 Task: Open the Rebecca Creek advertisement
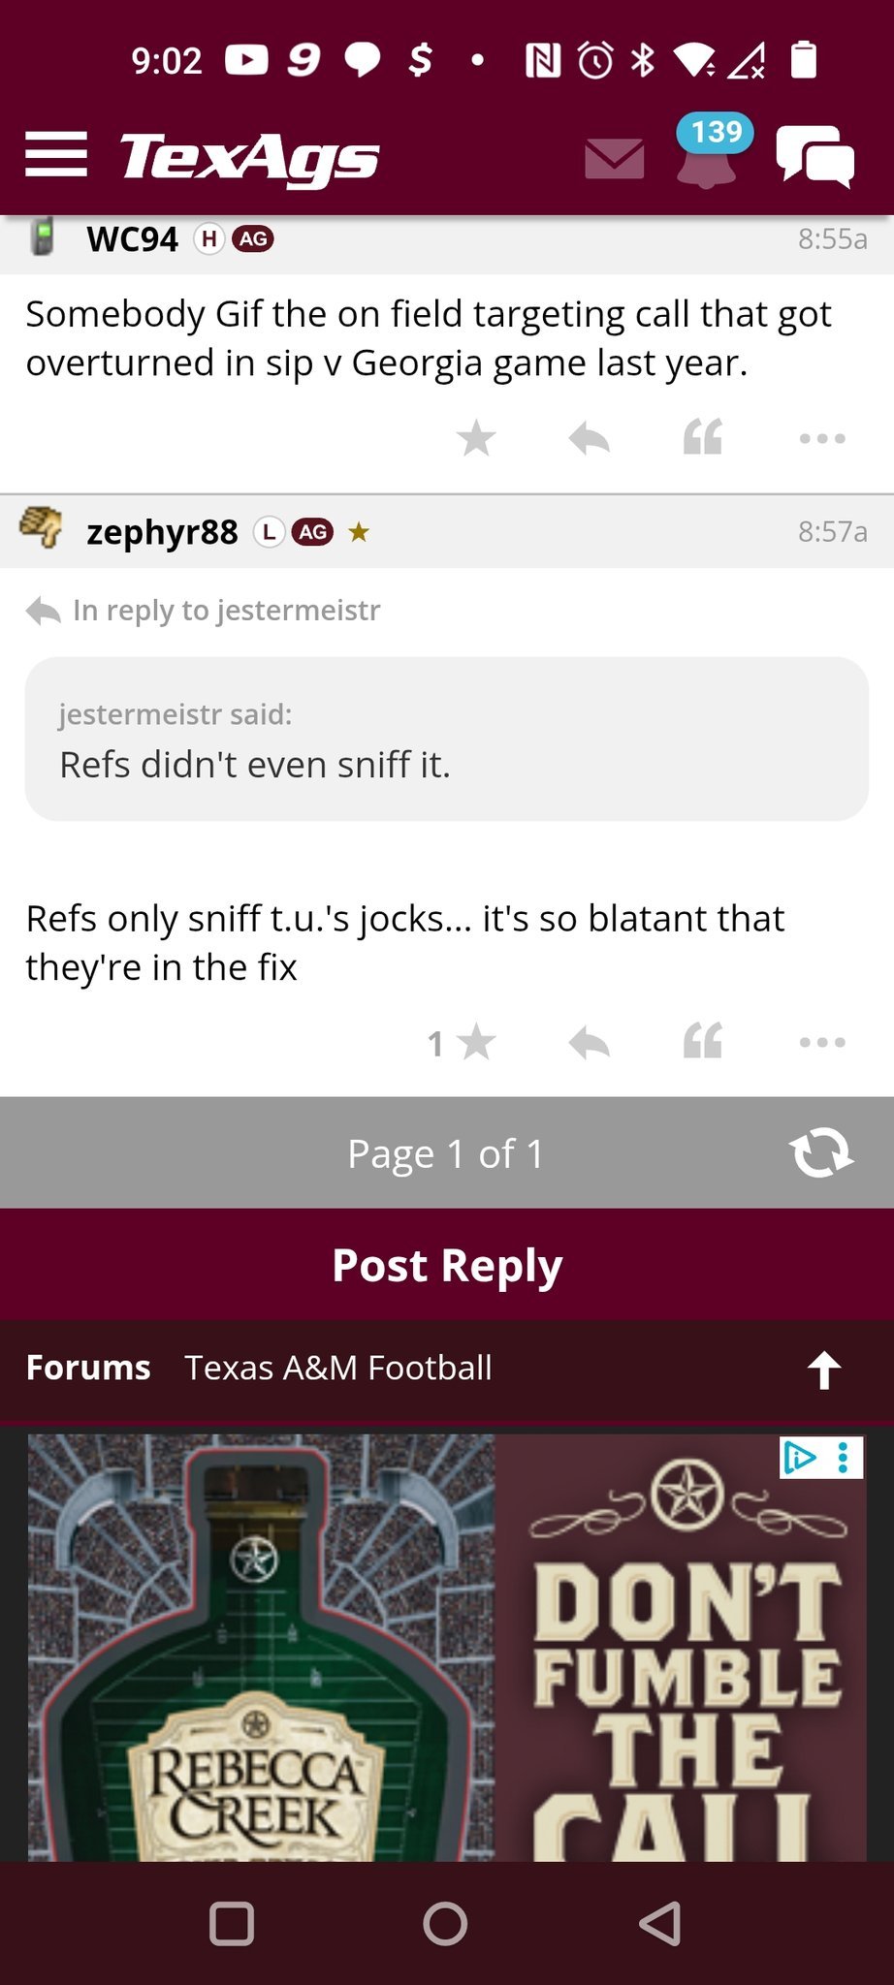pyautogui.click(x=446, y=1648)
